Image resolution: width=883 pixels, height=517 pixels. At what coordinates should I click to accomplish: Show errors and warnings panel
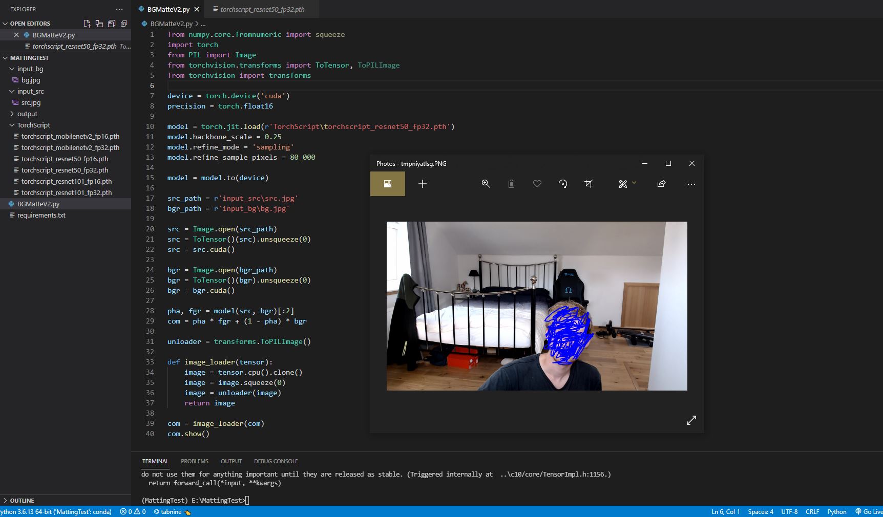pos(132,512)
